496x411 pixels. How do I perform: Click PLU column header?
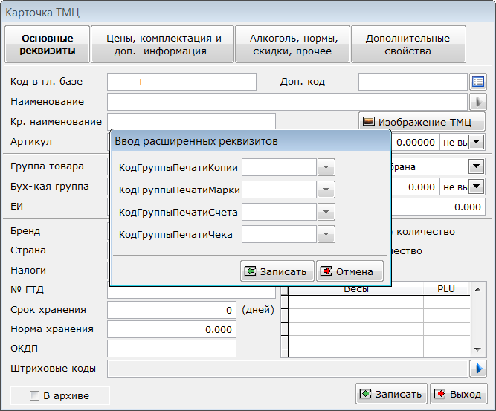click(x=446, y=291)
